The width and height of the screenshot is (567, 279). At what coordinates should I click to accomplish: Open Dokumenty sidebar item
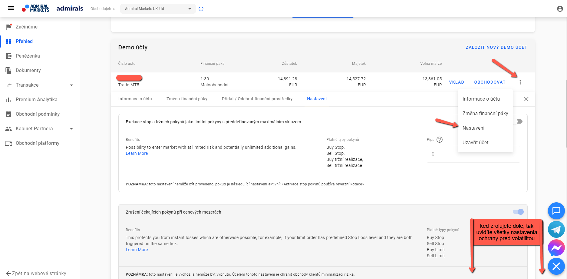point(40,70)
